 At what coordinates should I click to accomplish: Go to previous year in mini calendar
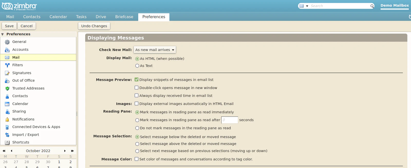pos(4,151)
